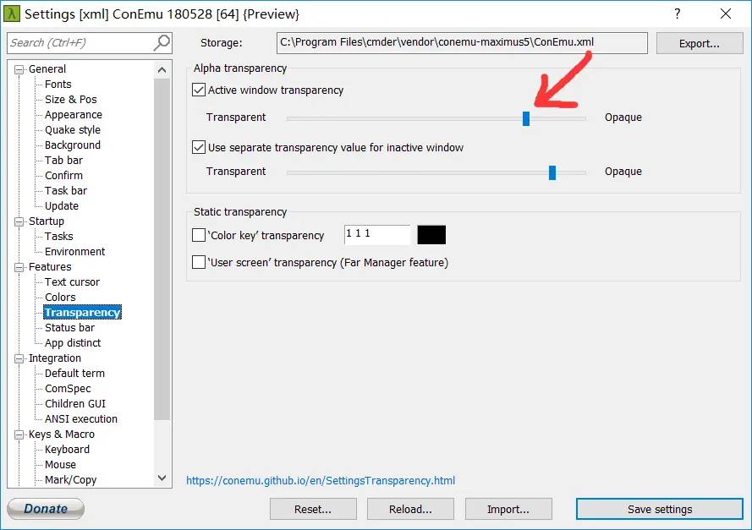752x530 pixels.
Task: Select the Transparency tree item
Action: point(83,313)
